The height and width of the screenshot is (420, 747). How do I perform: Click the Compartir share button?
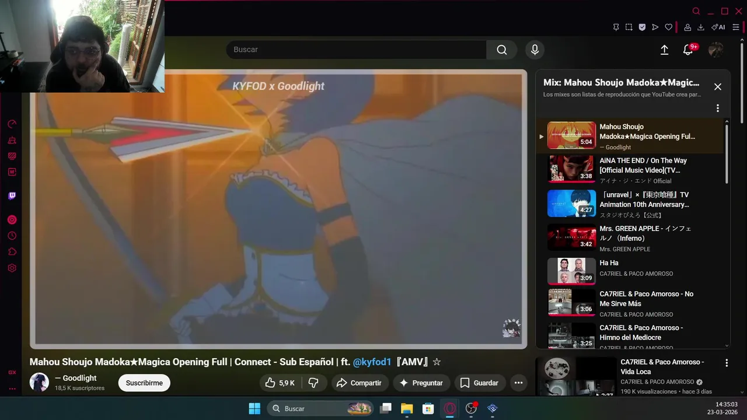[x=360, y=383]
